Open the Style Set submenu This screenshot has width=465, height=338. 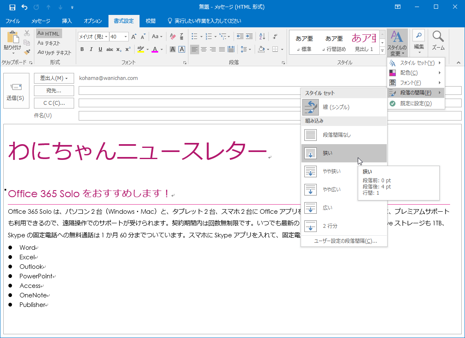416,63
